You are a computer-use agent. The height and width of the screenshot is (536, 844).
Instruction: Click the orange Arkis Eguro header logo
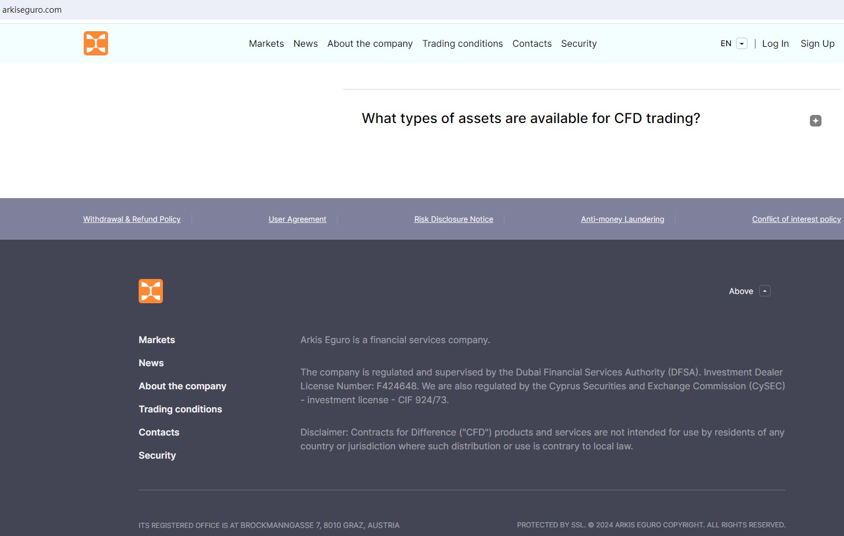click(96, 43)
